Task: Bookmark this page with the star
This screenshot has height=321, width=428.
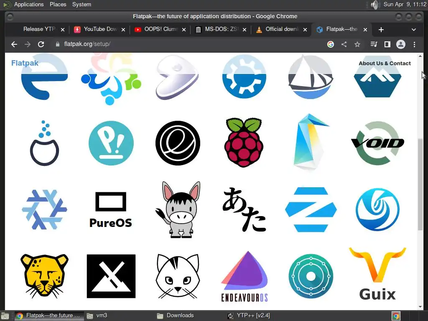Action: click(357, 44)
